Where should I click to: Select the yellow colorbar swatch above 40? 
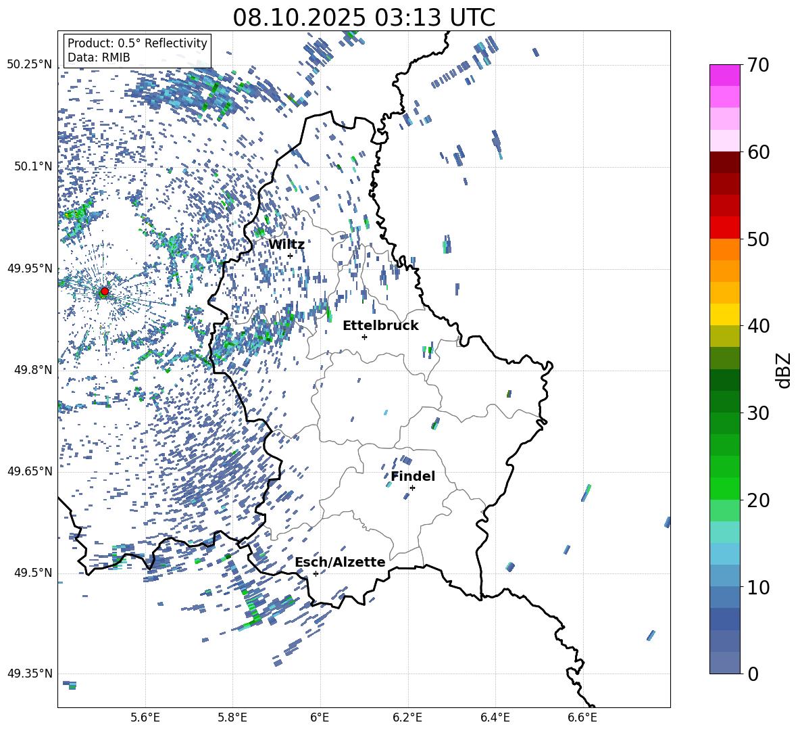pos(725,314)
